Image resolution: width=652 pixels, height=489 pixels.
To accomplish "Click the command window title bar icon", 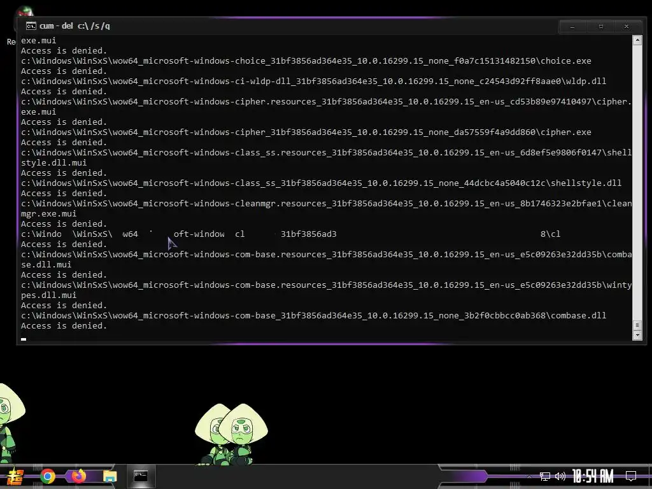I will pos(31,26).
